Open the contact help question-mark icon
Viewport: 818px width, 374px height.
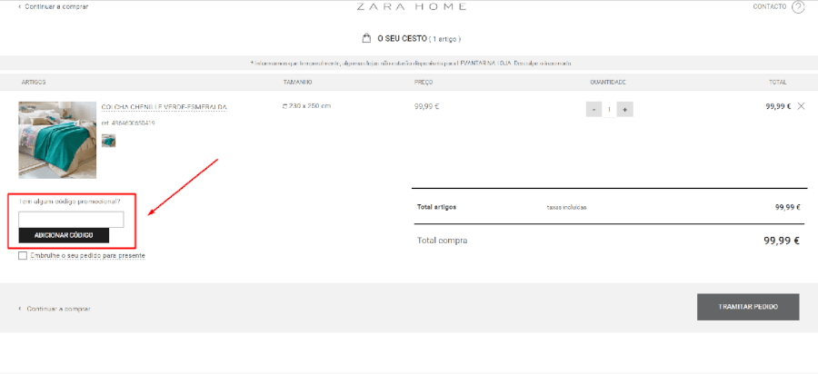click(x=798, y=6)
